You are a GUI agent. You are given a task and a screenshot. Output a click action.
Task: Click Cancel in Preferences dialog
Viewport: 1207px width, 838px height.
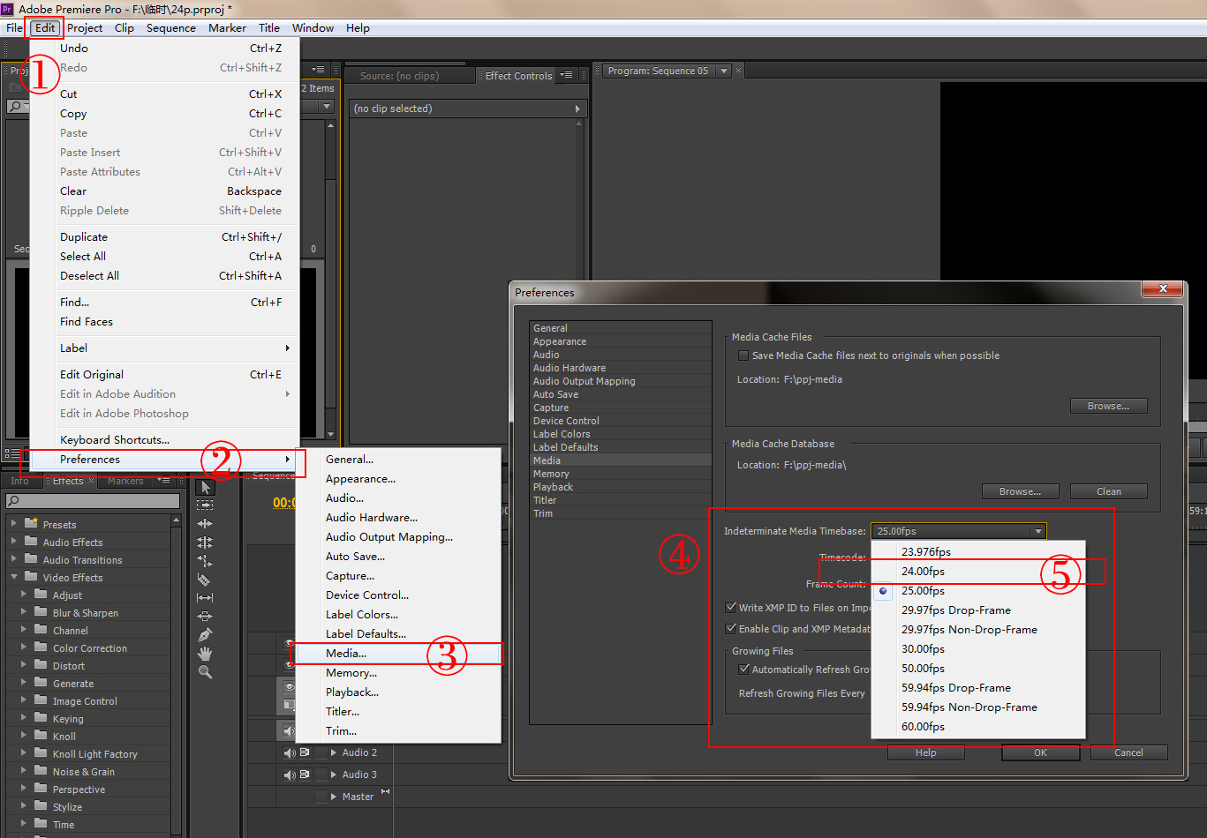point(1129,752)
